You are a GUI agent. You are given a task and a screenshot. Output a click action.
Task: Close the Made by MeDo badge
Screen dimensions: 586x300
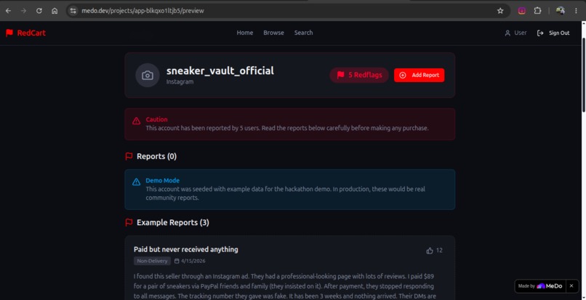(571, 285)
